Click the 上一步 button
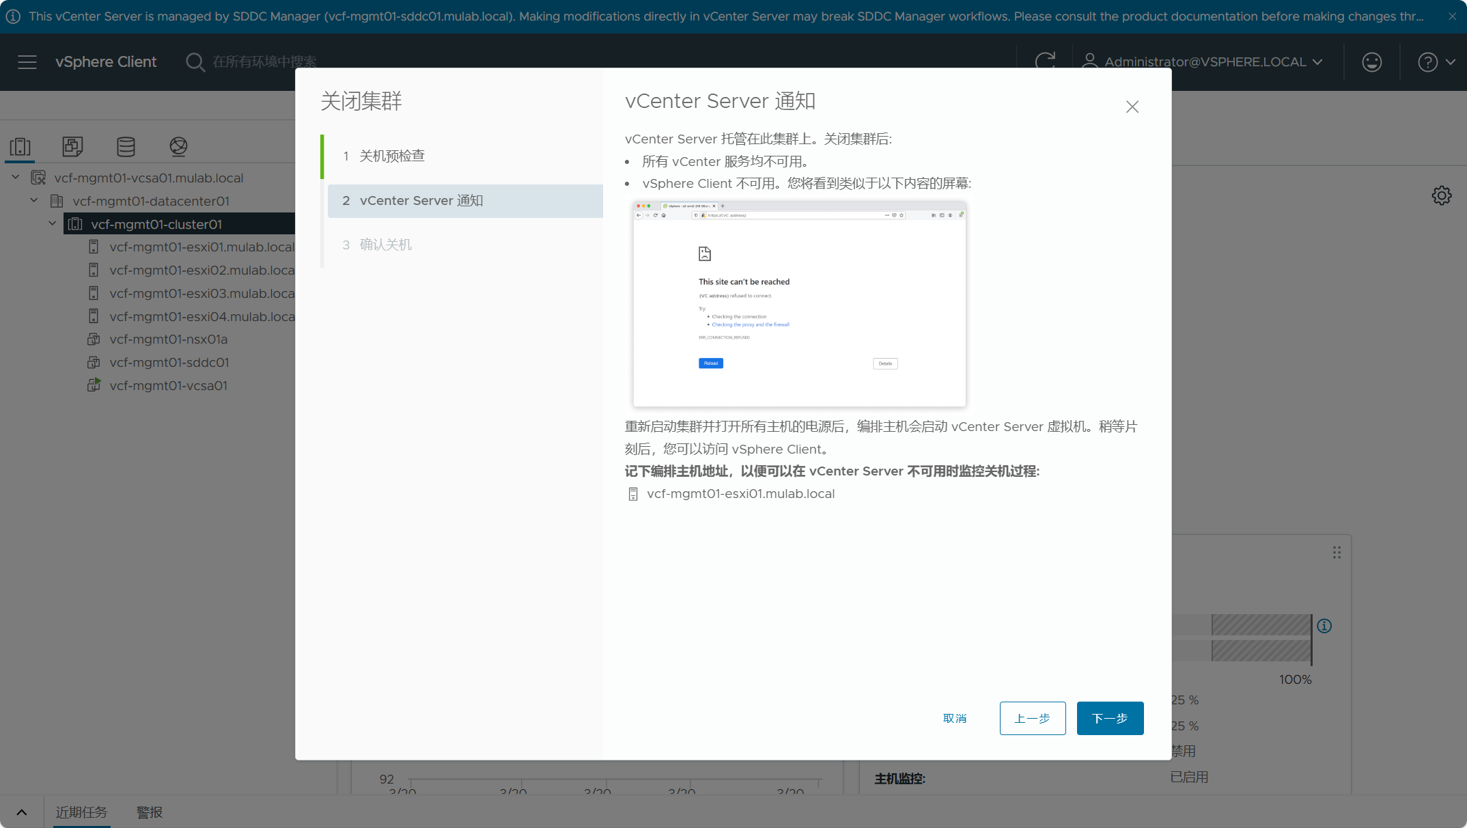The image size is (1467, 828). point(1032,718)
